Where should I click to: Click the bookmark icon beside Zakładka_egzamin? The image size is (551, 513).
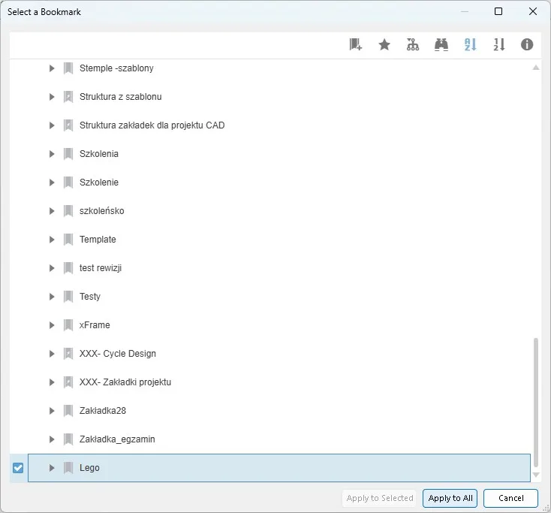[x=68, y=439]
